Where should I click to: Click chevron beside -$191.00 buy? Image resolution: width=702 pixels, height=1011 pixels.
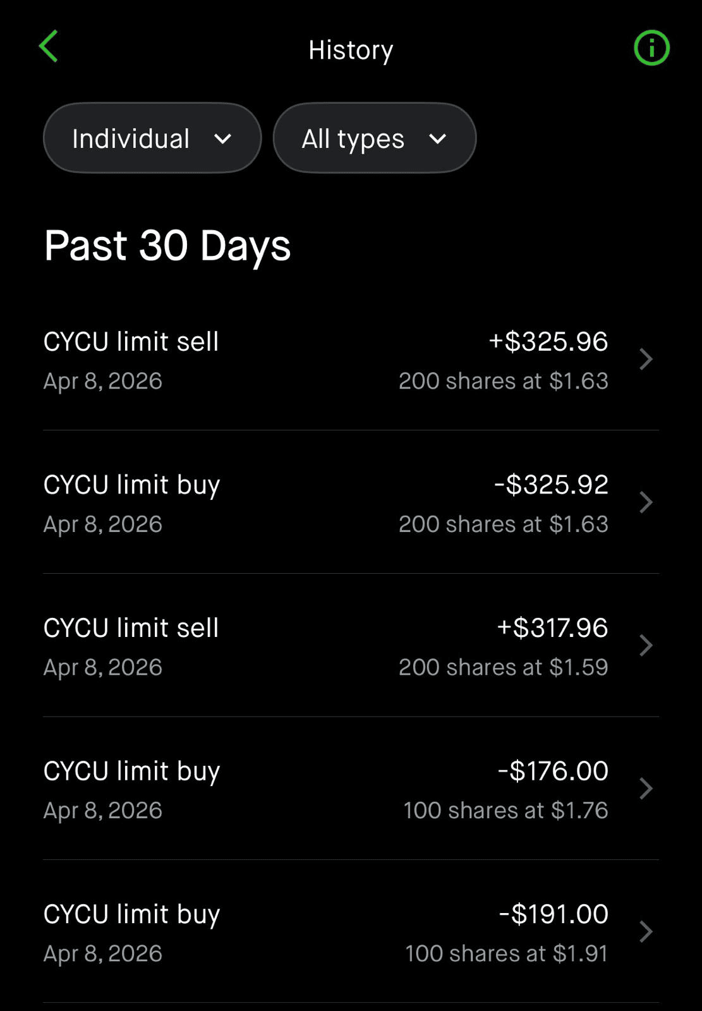coord(645,931)
